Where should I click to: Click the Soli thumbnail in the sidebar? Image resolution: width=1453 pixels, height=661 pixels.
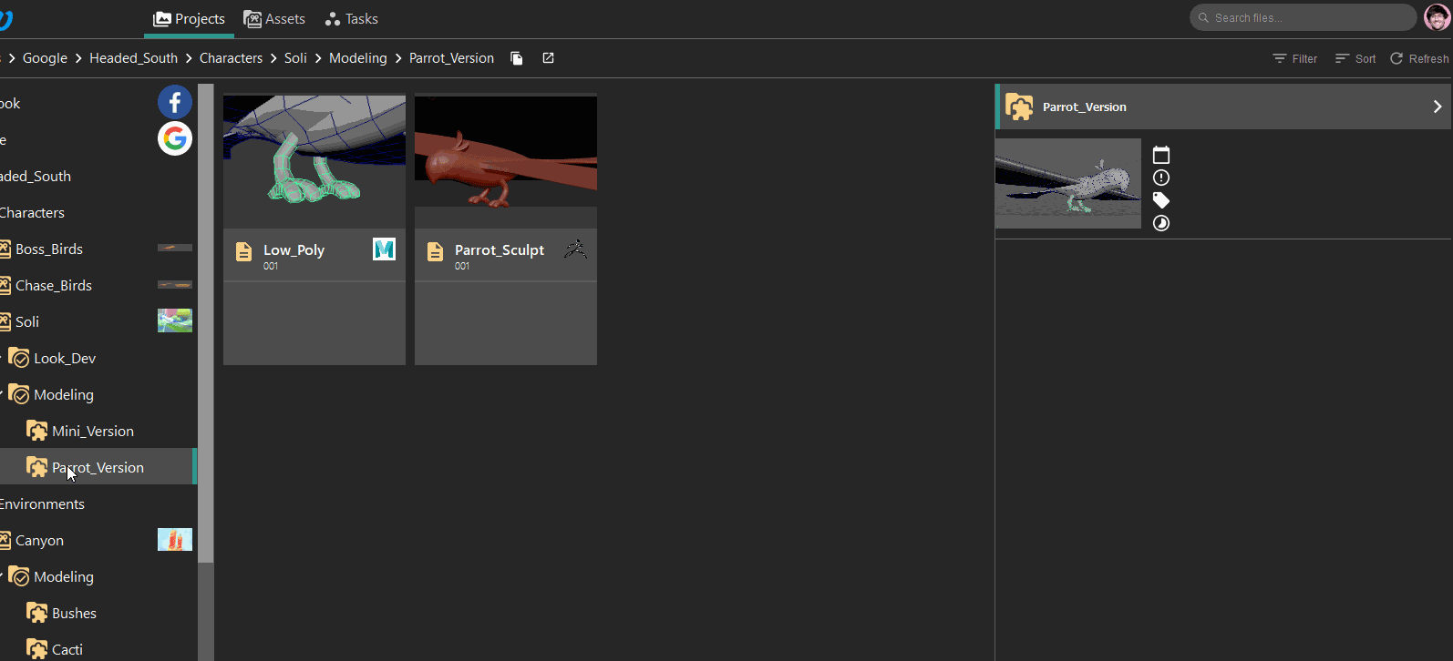(x=175, y=320)
